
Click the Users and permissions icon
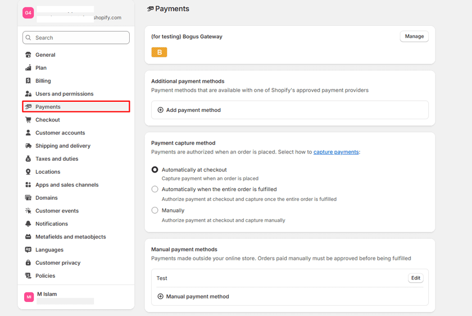coord(28,94)
